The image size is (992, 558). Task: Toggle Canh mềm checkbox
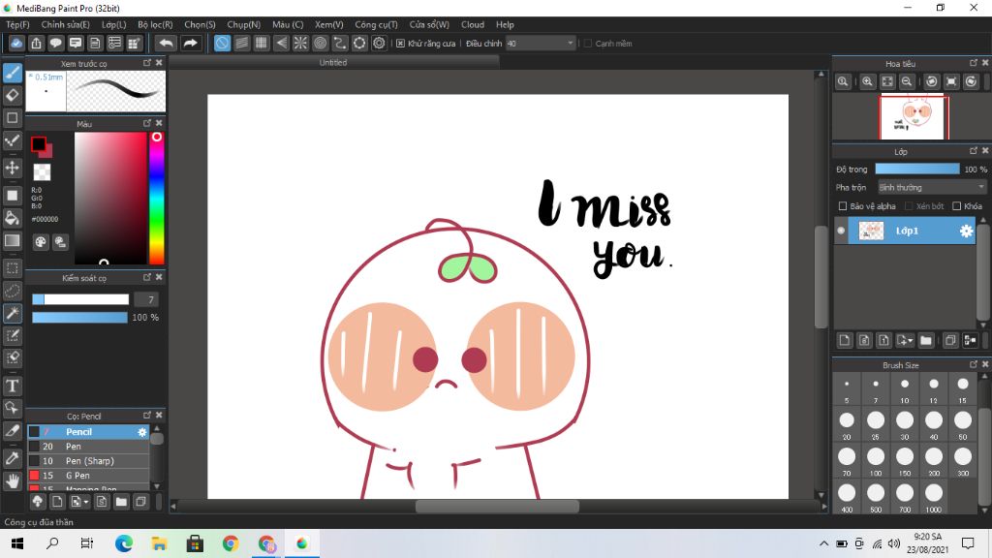588,44
